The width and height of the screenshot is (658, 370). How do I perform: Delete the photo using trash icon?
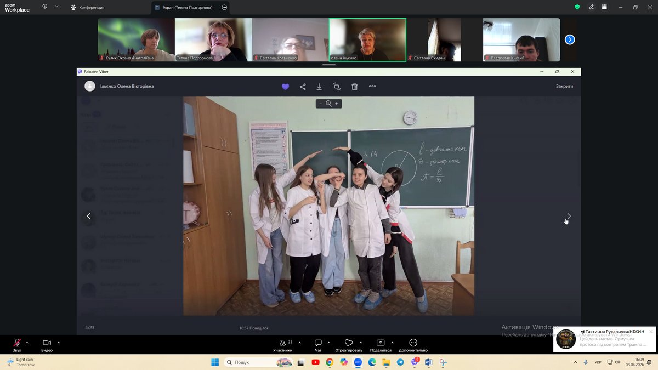click(x=355, y=87)
